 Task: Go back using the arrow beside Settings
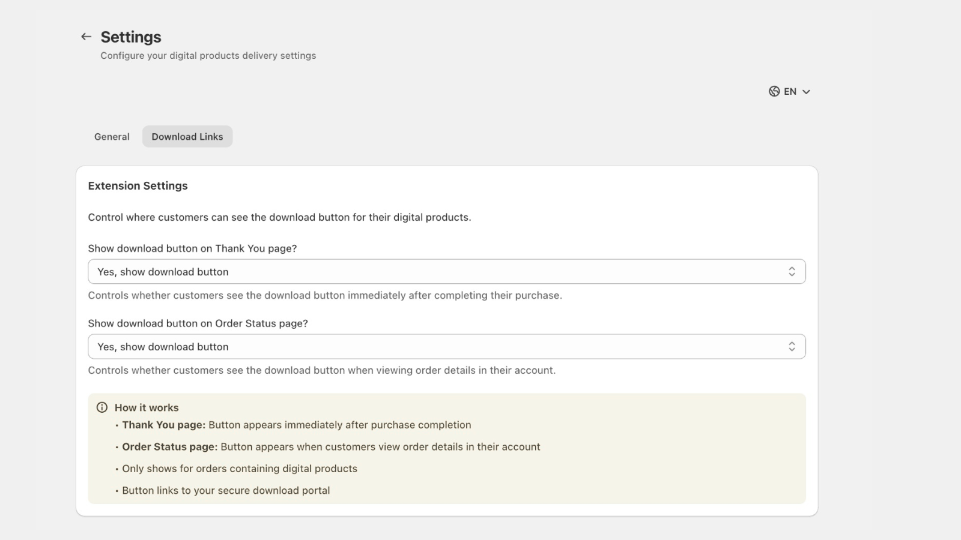[86, 37]
